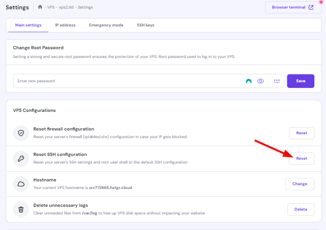The width and height of the screenshot is (326, 230).
Task: Click the trash can logs icon
Action: pyautogui.click(x=21, y=209)
